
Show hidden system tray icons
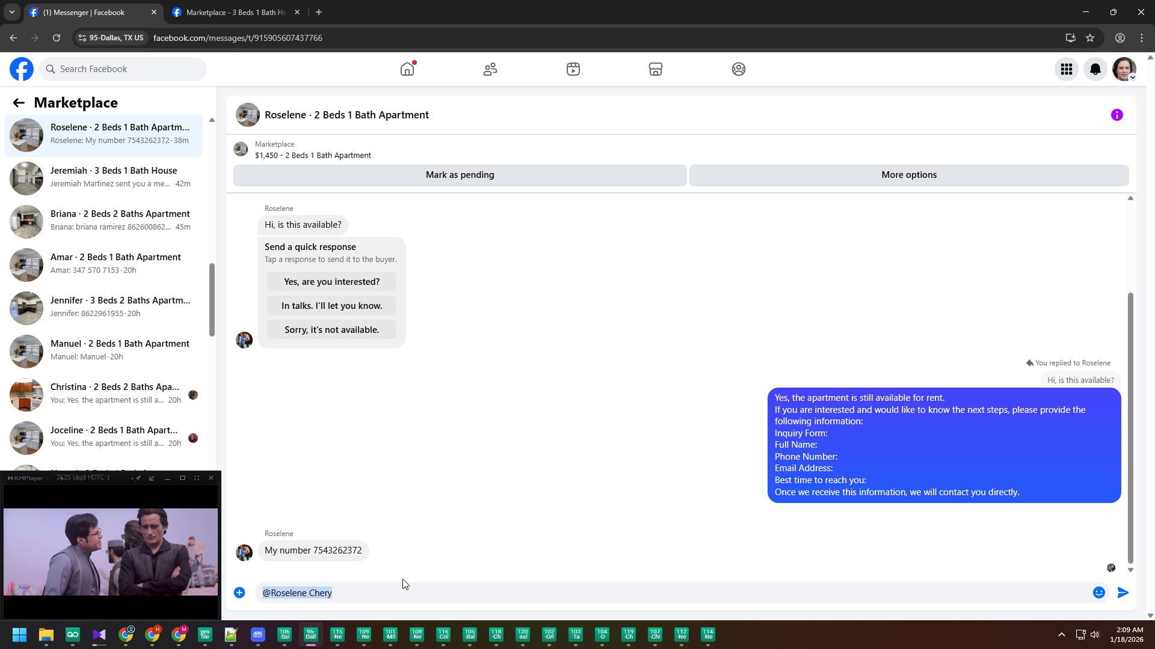tap(1061, 635)
